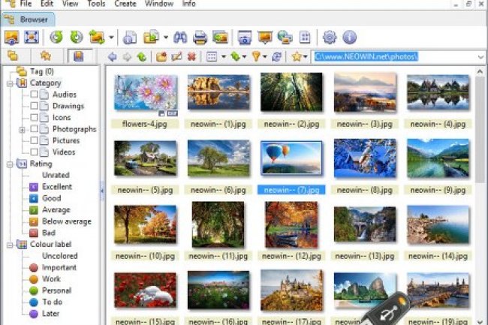
Task: Collapse the Rating tree section
Action: pyautogui.click(x=11, y=164)
